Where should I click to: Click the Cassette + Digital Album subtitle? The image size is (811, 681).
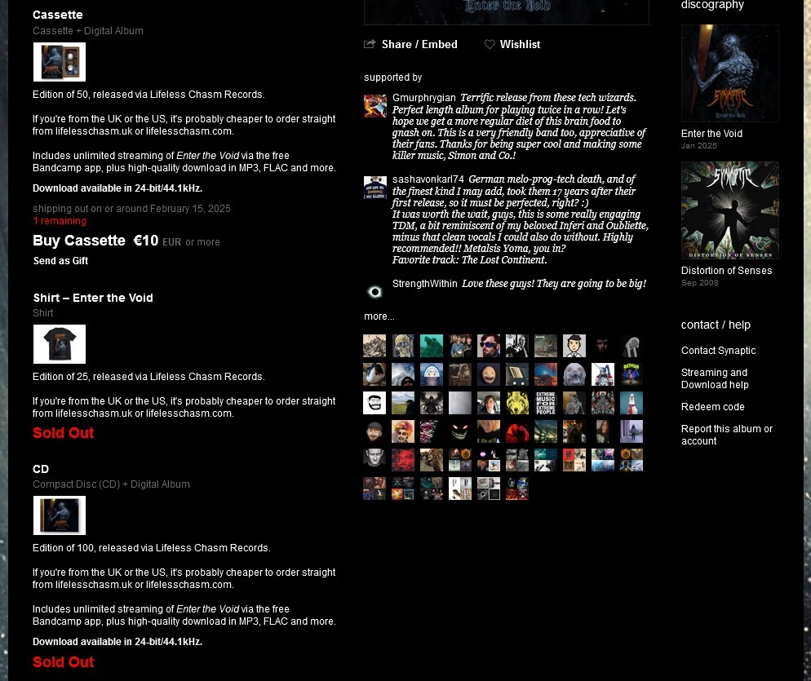pos(88,31)
